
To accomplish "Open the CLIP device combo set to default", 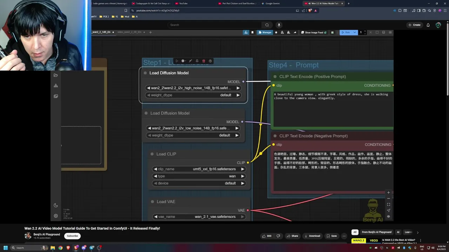I will (x=199, y=183).
